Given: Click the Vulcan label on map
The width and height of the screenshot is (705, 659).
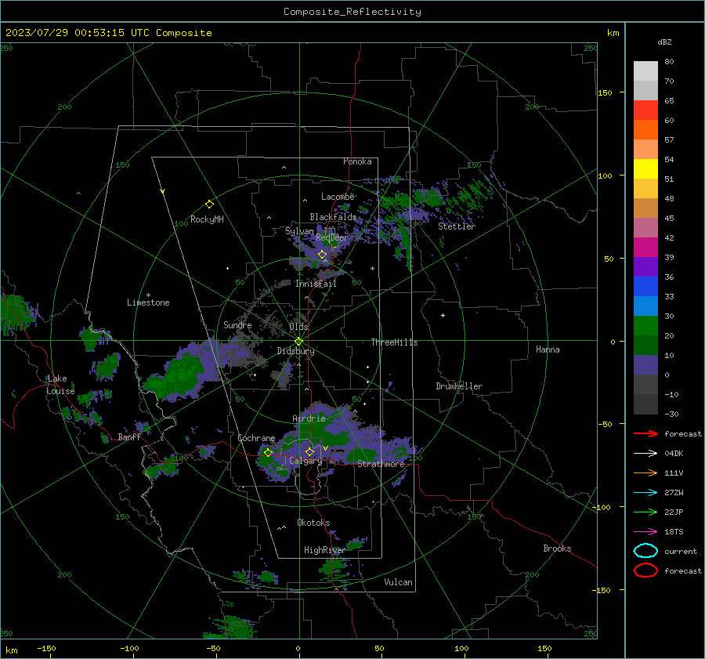Looking at the screenshot, I should [398, 582].
